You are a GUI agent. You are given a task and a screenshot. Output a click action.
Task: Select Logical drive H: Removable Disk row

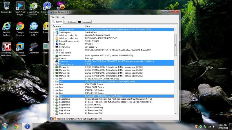point(113,113)
